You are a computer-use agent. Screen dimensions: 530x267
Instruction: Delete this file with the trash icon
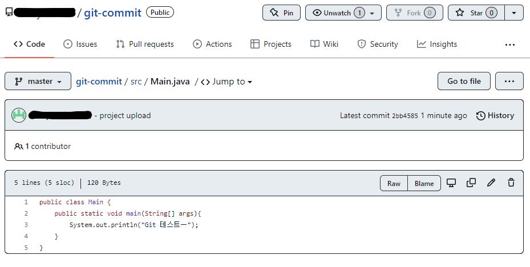click(511, 183)
